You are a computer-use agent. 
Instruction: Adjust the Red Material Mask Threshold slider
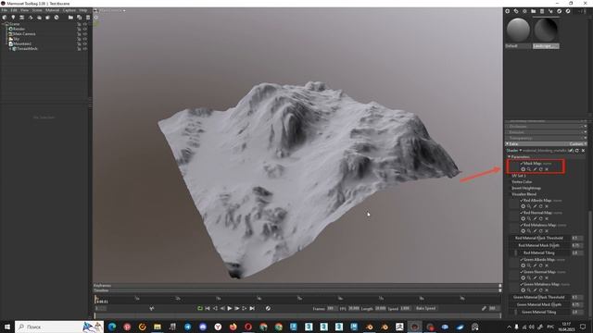click(539, 239)
